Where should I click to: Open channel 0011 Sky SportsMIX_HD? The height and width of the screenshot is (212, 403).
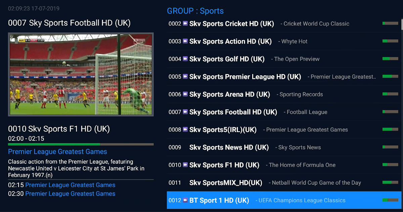click(284, 183)
